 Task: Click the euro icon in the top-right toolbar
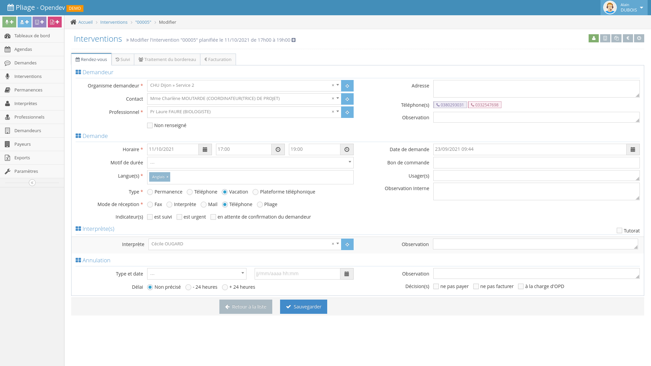coord(628,38)
